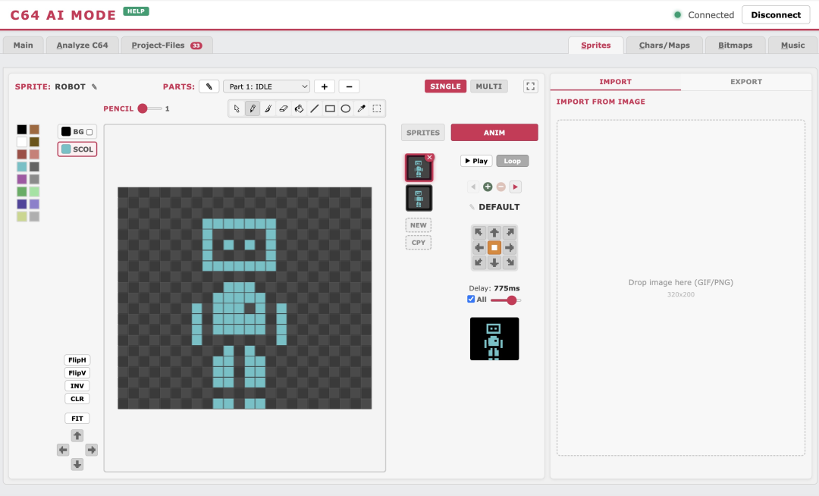Pick the purple color swatch
This screenshot has height=496, width=819.
tap(21, 179)
